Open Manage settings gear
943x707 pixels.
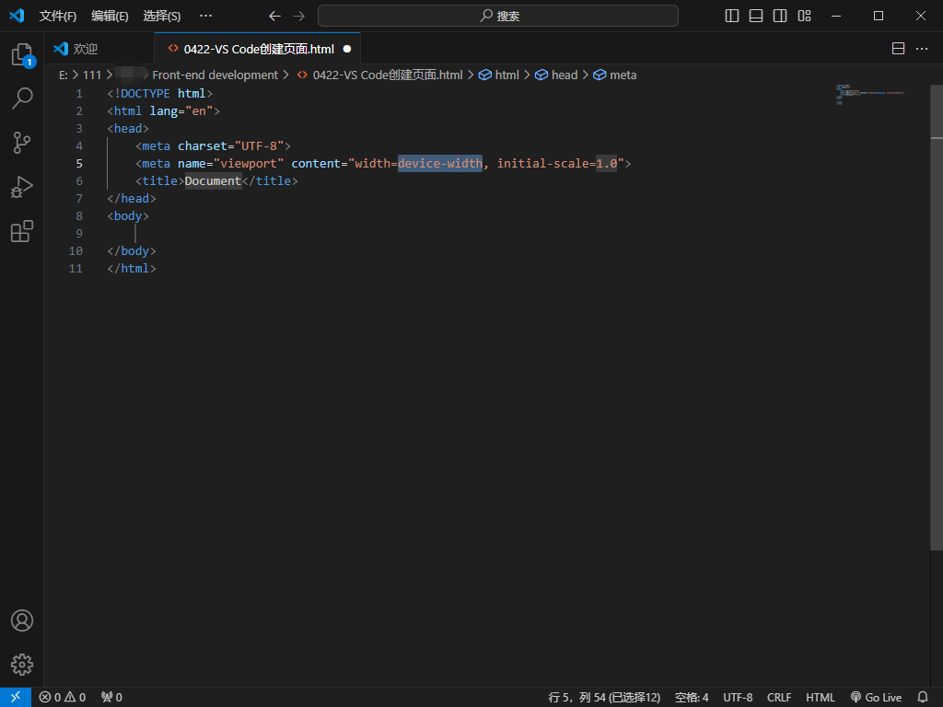[22, 665]
